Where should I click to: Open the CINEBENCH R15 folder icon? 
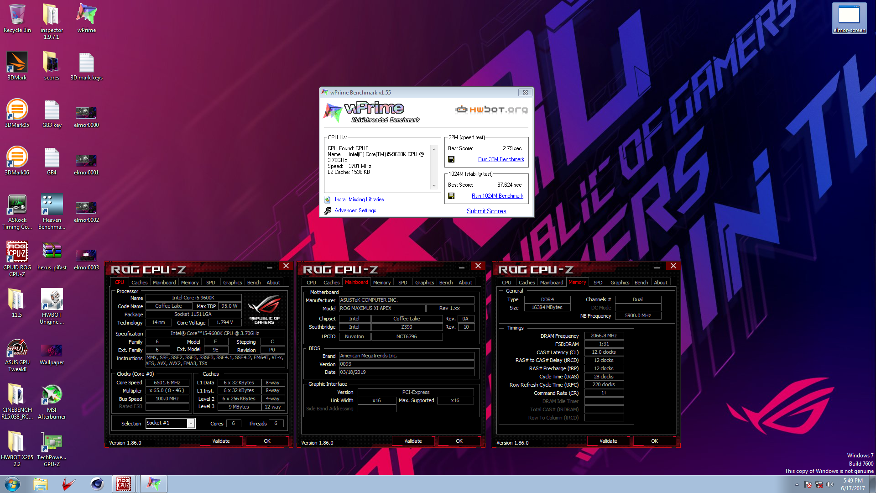(17, 402)
